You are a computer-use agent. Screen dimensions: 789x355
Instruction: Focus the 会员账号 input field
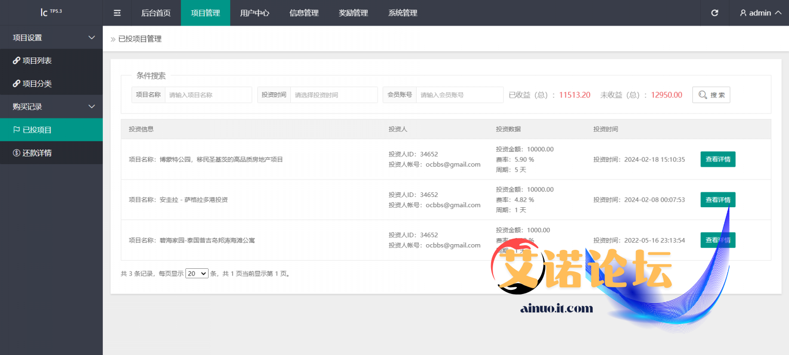(460, 95)
